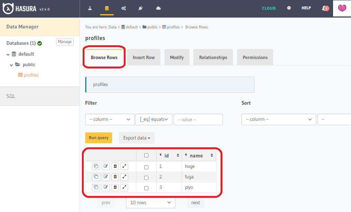
Task: Expand the row named hoge
Action: coord(124,166)
